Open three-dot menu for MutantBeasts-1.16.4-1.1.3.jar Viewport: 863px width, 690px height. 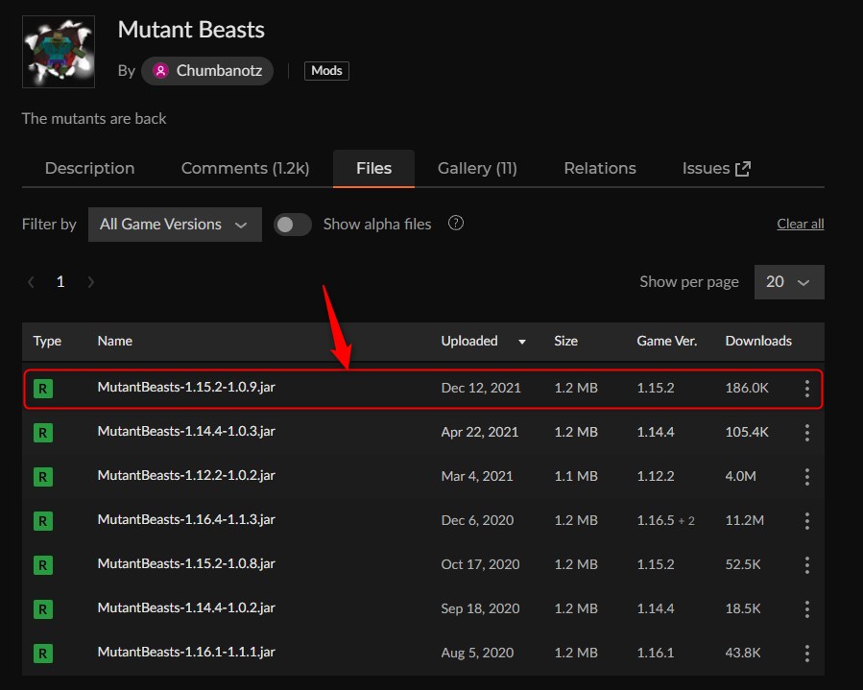coord(806,521)
